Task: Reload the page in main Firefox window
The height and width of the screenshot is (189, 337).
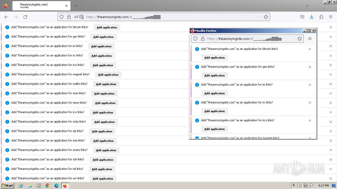Action: 25,17
